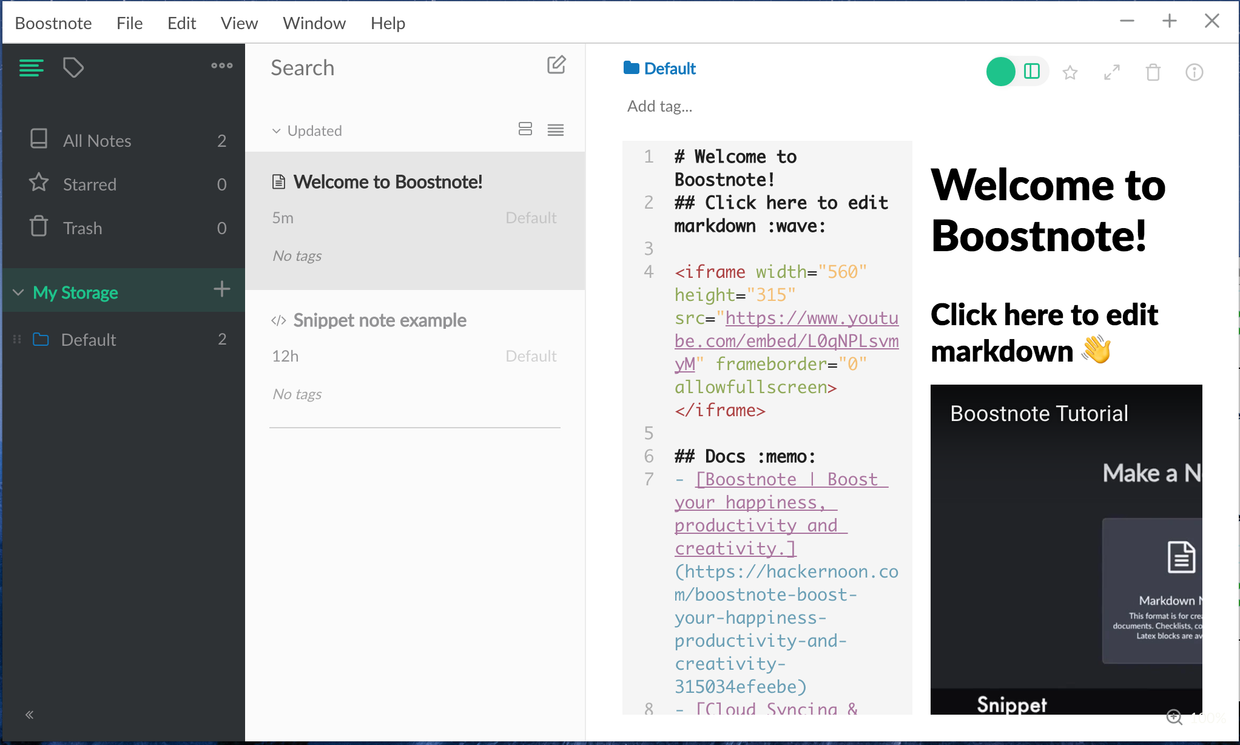
Task: Switch note list to compact view
Action: coord(555,129)
